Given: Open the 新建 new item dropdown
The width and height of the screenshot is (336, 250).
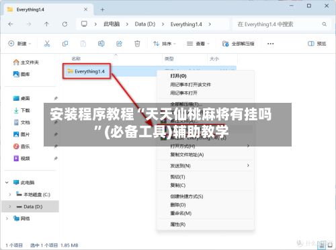Looking at the screenshot, I should coord(19,44).
